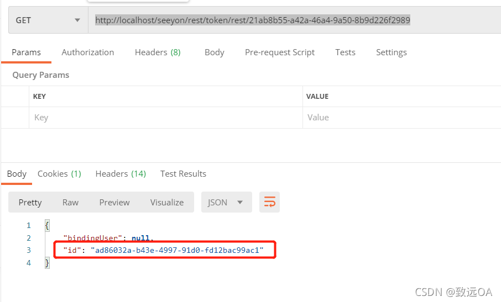Click the query param Value input

point(401,118)
